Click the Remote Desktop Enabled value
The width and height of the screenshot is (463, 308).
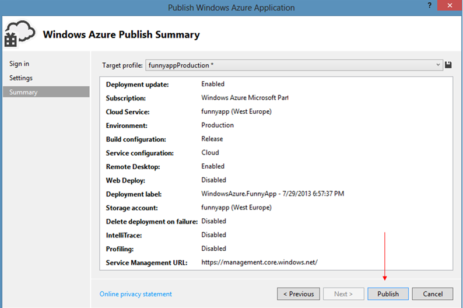click(x=213, y=166)
